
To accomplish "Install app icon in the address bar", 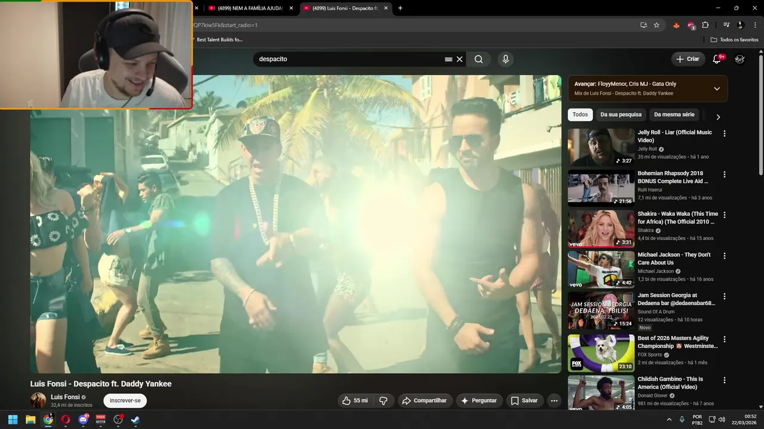I will pos(643,25).
